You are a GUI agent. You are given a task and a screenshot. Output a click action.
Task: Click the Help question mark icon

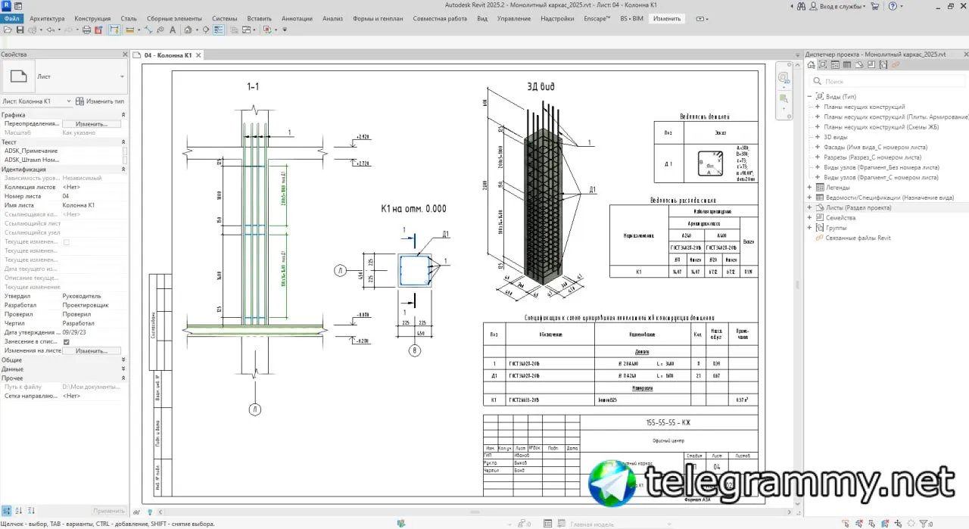pyautogui.click(x=893, y=6)
